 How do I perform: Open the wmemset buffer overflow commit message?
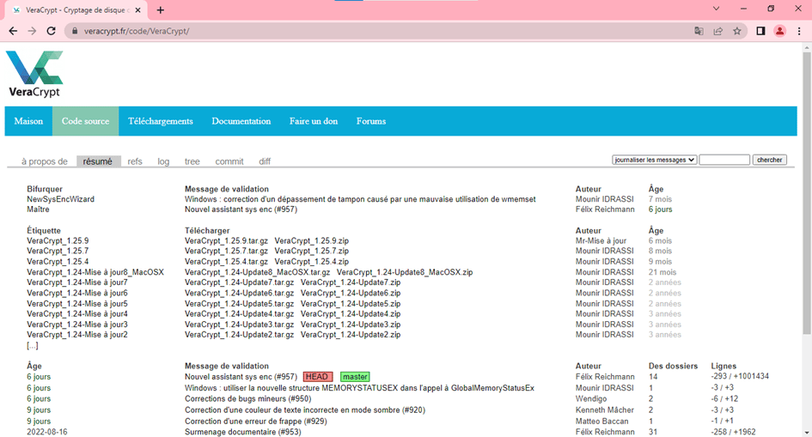pyautogui.click(x=360, y=199)
